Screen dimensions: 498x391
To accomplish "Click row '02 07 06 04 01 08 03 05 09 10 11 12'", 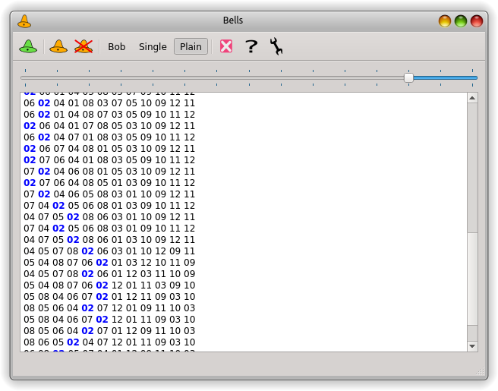I will pos(109,160).
